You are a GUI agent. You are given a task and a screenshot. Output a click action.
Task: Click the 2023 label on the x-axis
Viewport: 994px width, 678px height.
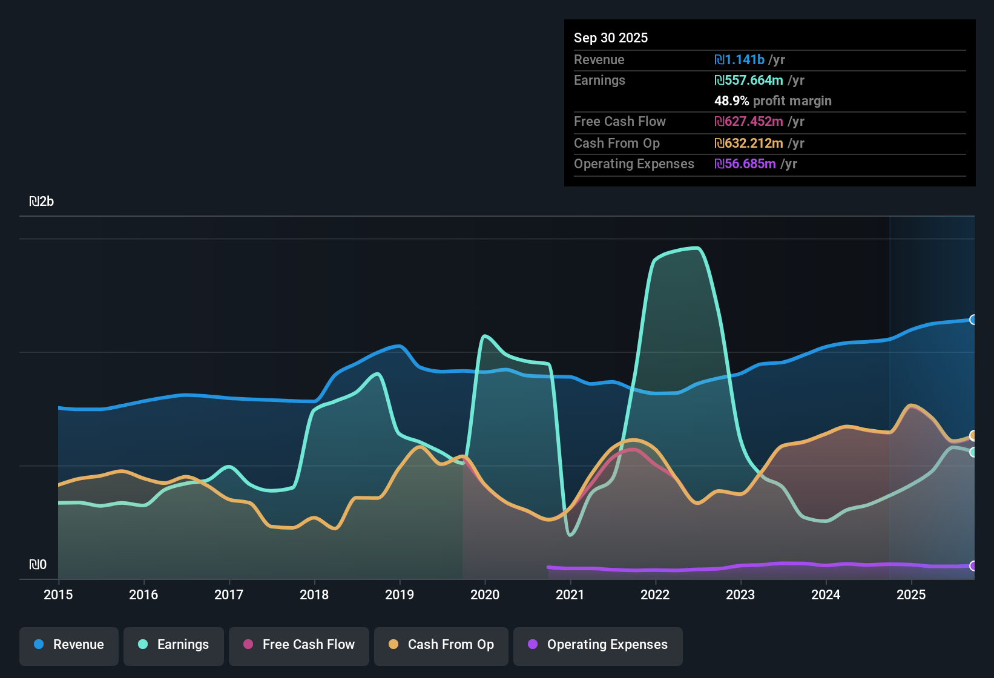(x=740, y=594)
